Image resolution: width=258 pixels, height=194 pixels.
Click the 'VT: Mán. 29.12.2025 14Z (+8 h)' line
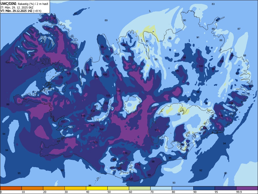pyautogui.click(x=21, y=11)
